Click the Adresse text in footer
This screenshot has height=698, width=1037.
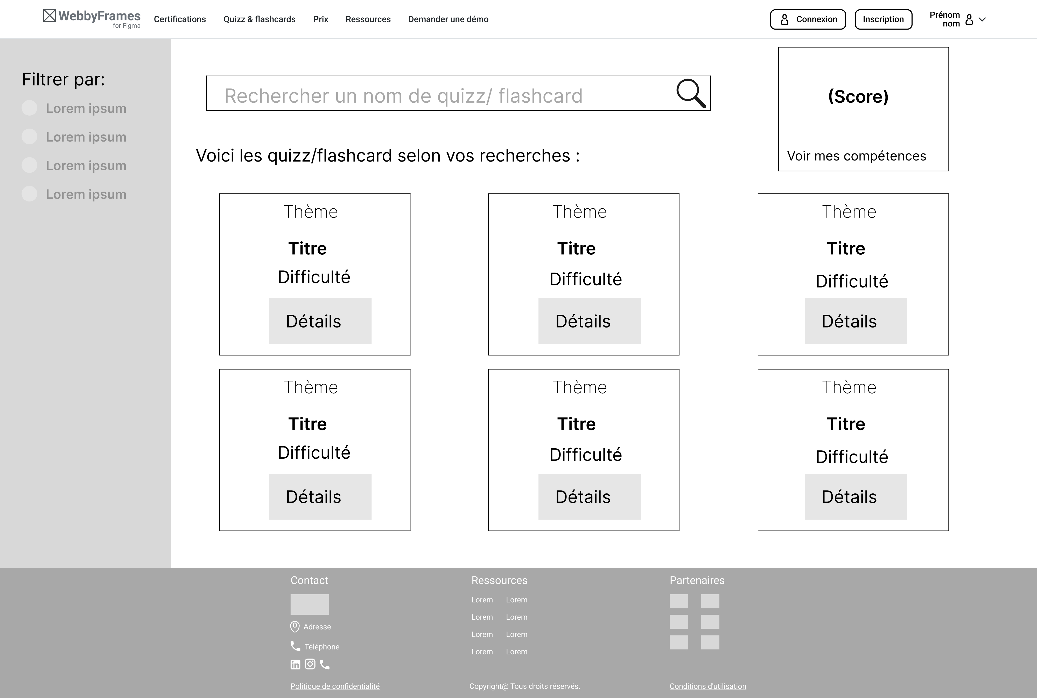click(317, 627)
